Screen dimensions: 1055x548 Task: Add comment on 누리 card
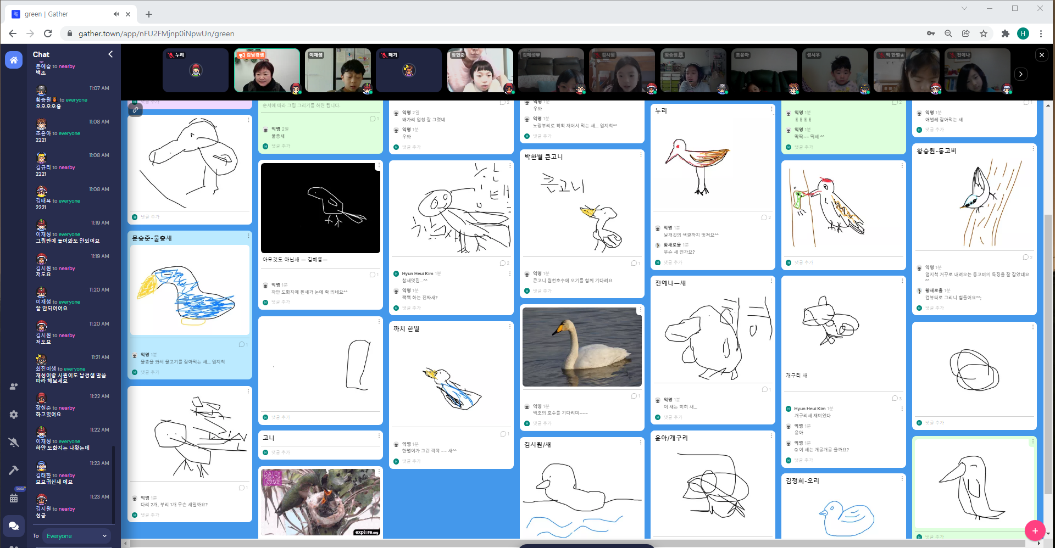673,262
